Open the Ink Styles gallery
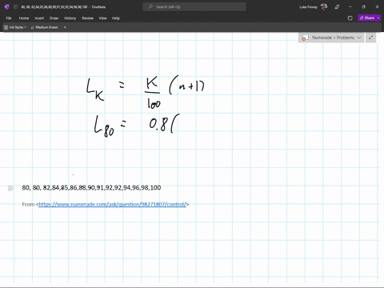 [15, 27]
